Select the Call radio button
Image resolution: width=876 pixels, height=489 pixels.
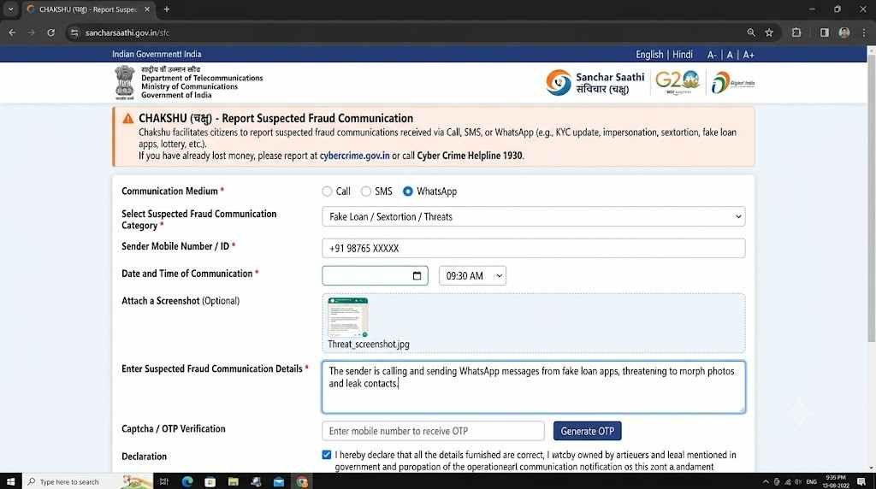[x=327, y=191]
